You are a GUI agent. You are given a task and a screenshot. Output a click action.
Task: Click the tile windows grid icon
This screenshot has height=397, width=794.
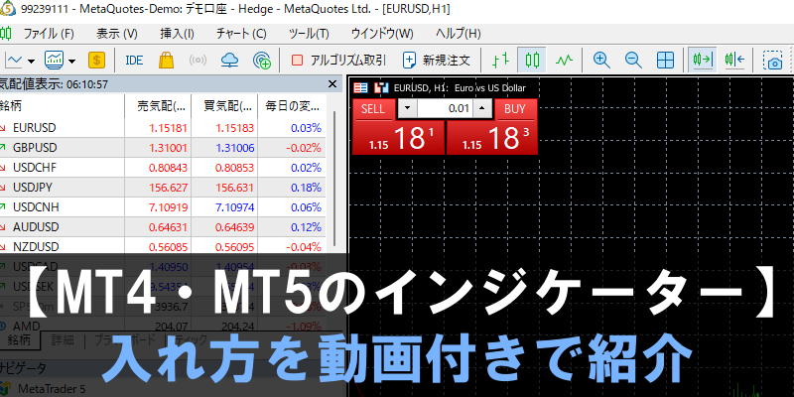(665, 61)
